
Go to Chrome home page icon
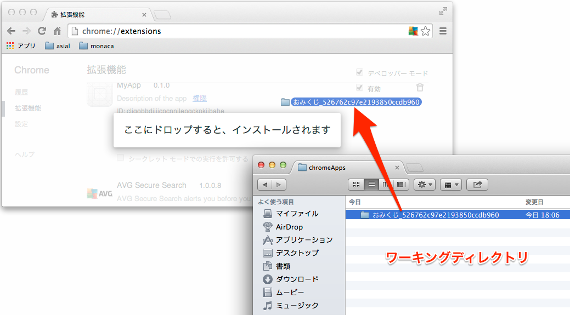tap(57, 31)
